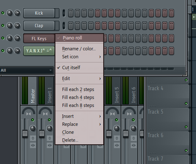Click the Y.A.N.X.I pan knob
Screen dimensions: 196x164
(x=10, y=51)
